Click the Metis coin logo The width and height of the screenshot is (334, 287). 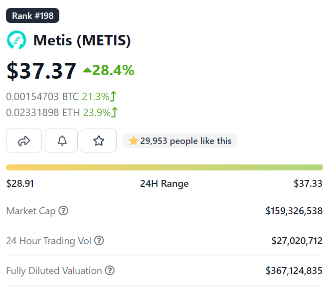16,40
